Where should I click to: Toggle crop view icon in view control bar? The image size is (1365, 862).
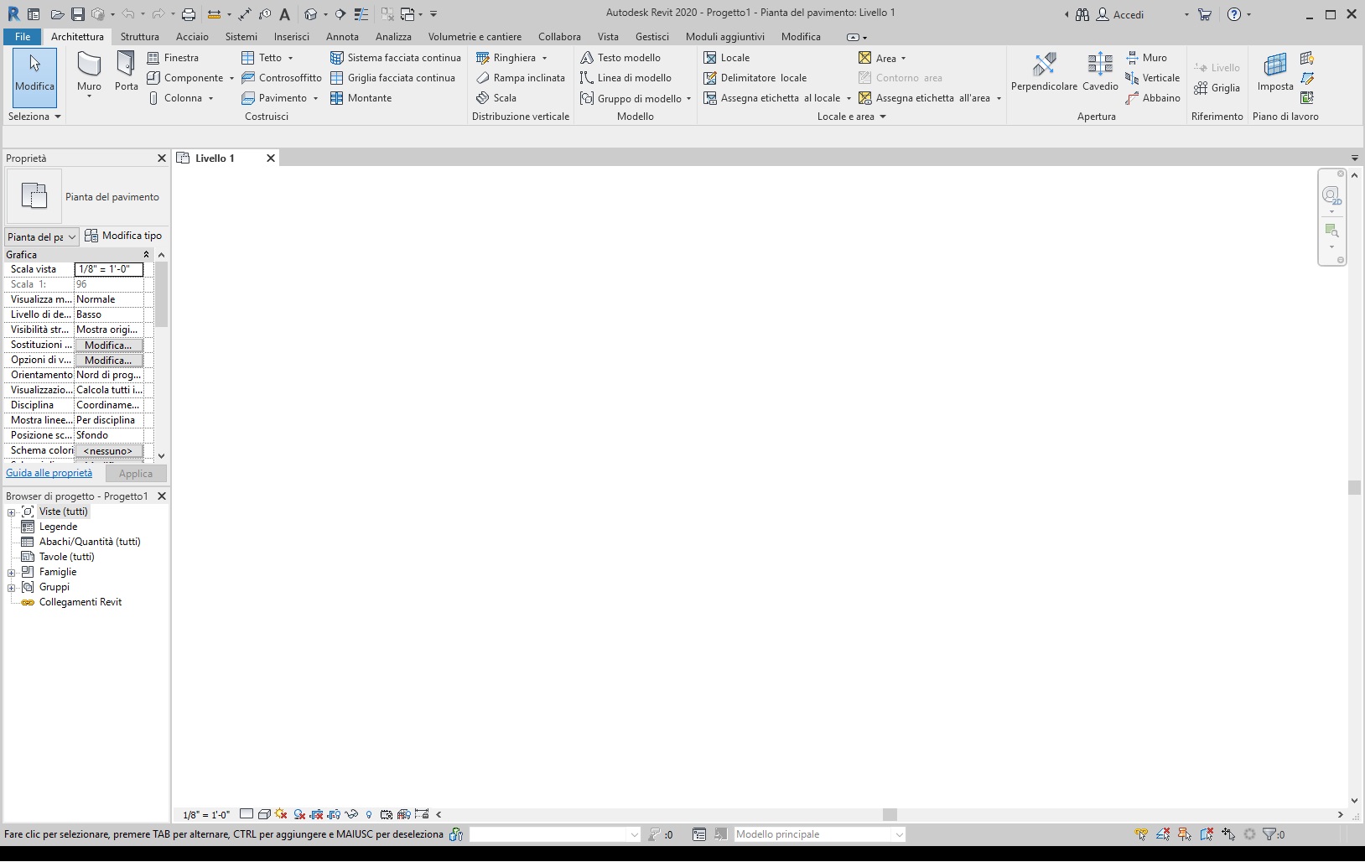316,814
